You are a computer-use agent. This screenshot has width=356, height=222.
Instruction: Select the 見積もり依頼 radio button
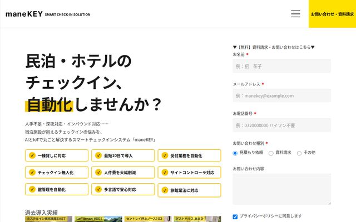pos(235,153)
